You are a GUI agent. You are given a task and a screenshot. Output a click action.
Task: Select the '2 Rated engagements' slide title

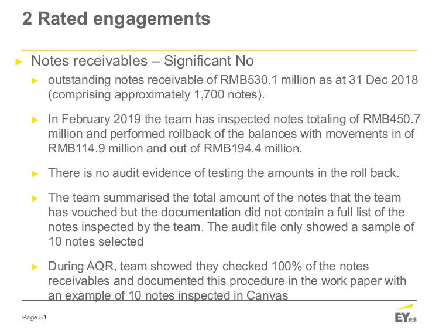click(x=116, y=19)
